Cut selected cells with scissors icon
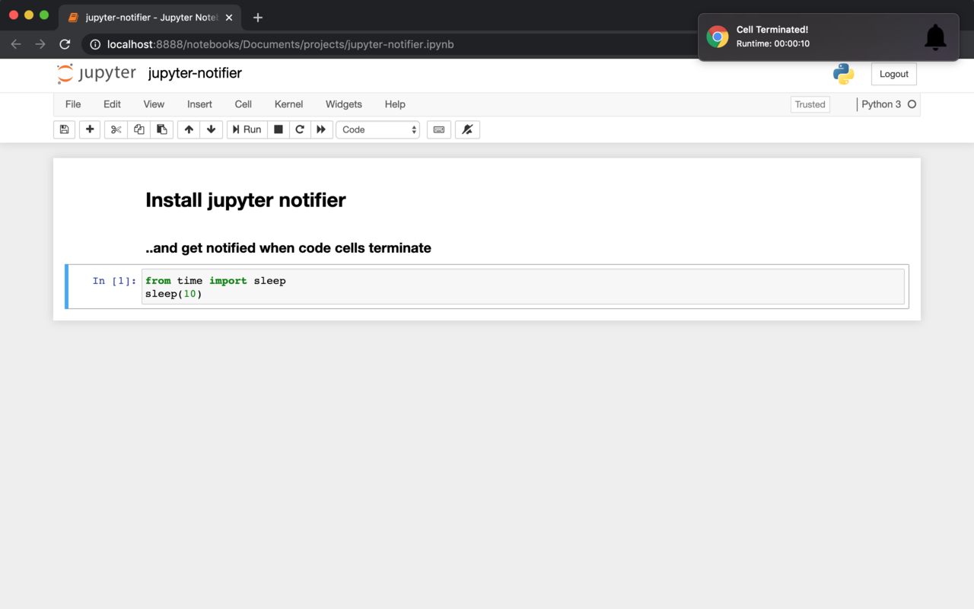The height and width of the screenshot is (609, 974). [x=116, y=129]
